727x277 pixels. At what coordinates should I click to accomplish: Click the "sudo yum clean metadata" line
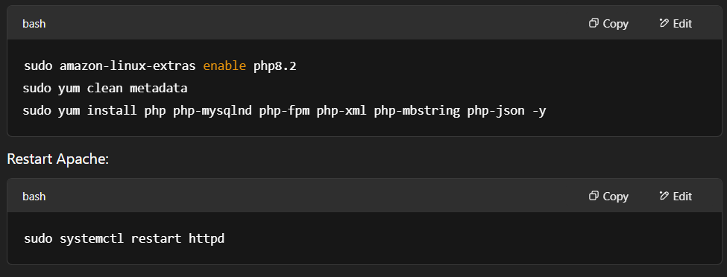(105, 88)
